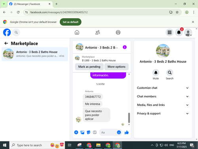Open more actions plus icon in composer
The height and width of the screenshot is (149, 198).
point(76,132)
